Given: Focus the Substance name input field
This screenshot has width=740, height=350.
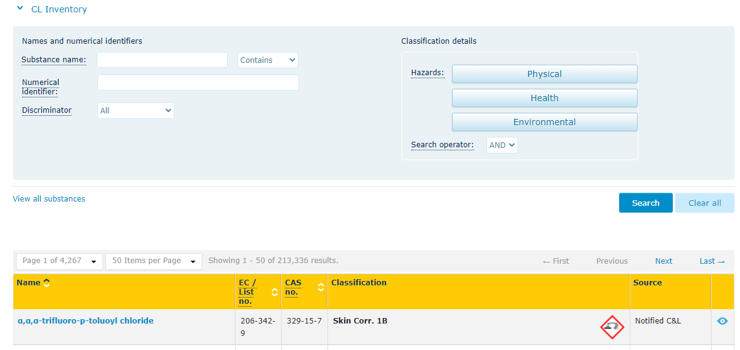Looking at the screenshot, I should click(x=162, y=60).
